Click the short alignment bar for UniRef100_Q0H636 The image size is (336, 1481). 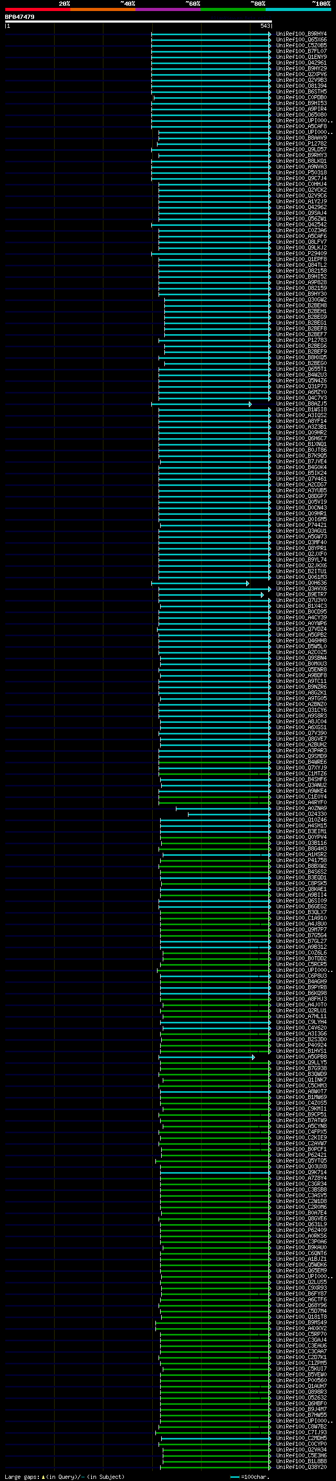(x=201, y=583)
